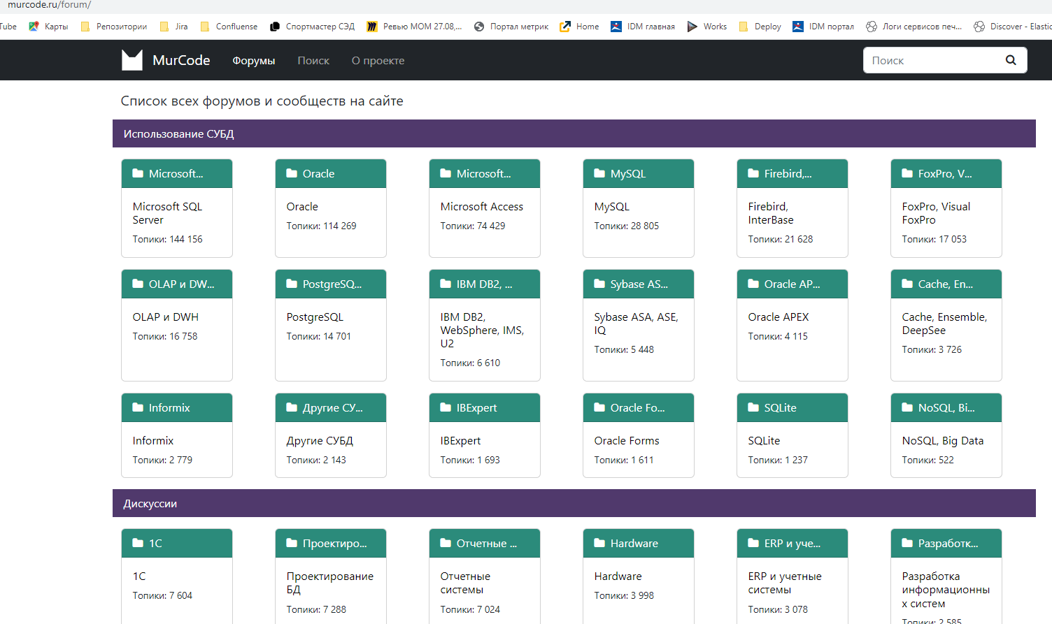Open the Confluense bookmark
The width and height of the screenshot is (1052, 624).
236,27
